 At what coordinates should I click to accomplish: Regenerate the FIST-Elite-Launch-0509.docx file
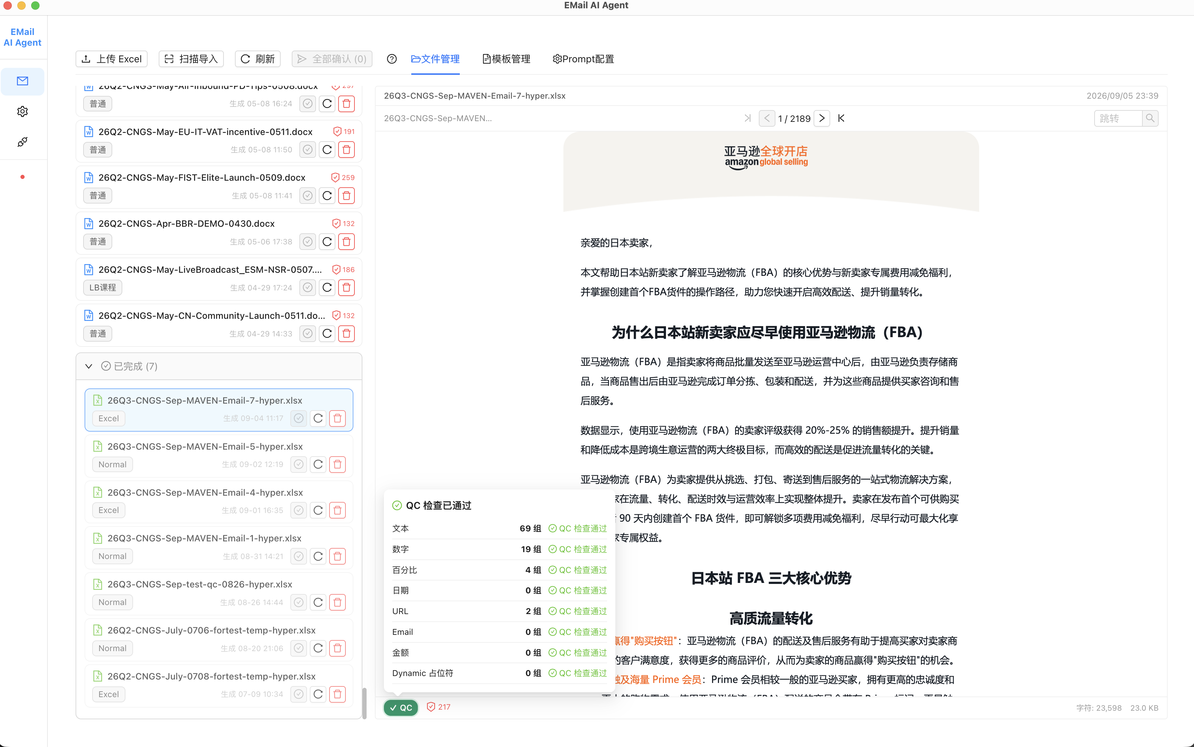point(327,196)
